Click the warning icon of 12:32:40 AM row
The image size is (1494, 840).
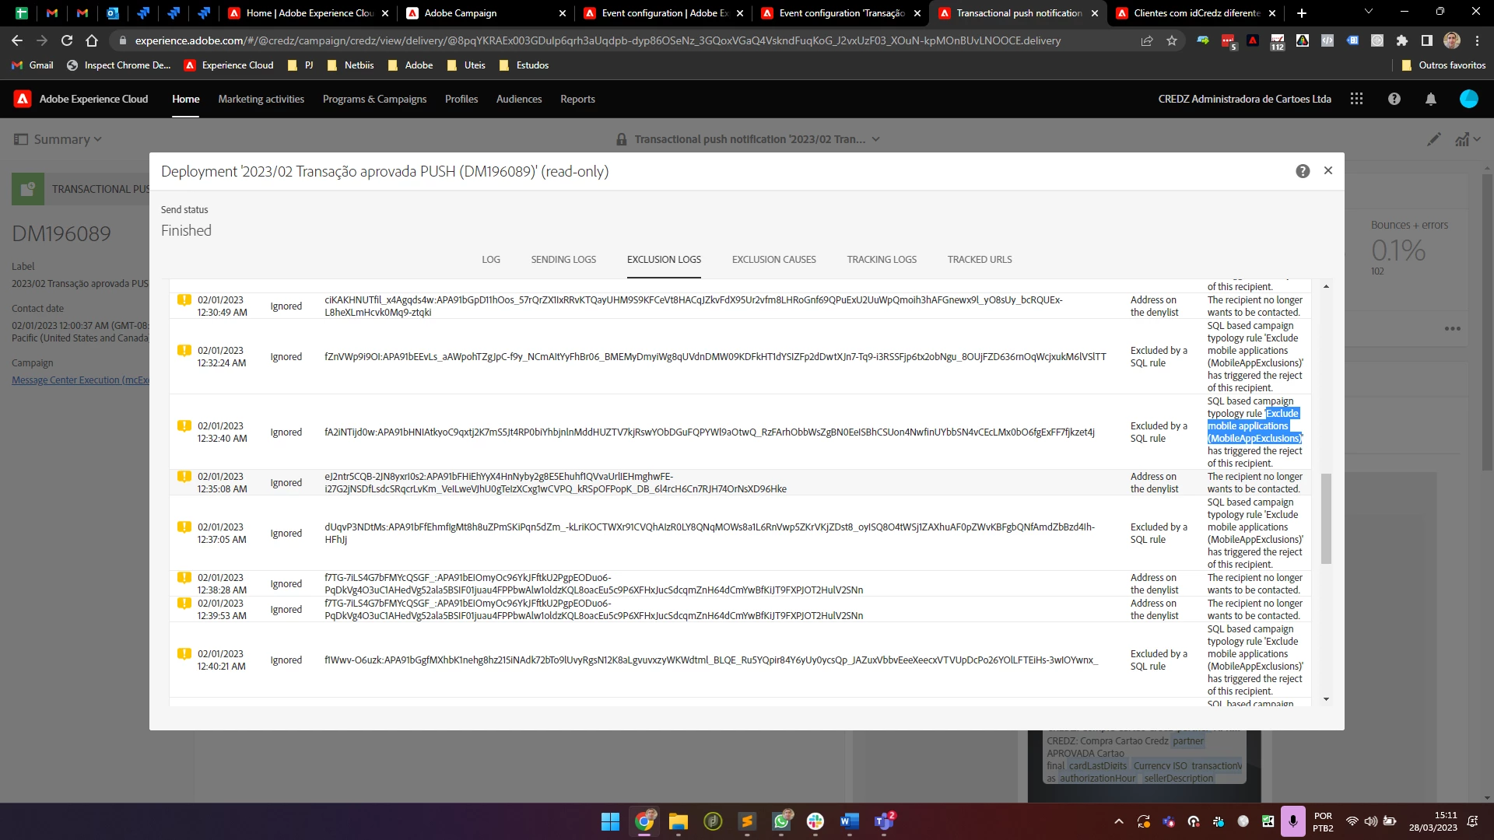coord(184,426)
